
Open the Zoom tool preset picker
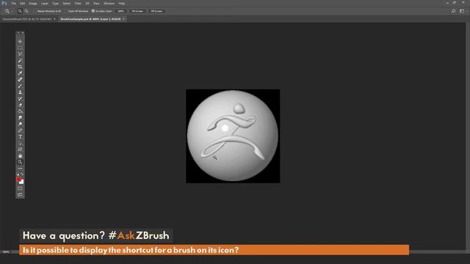click(8, 11)
